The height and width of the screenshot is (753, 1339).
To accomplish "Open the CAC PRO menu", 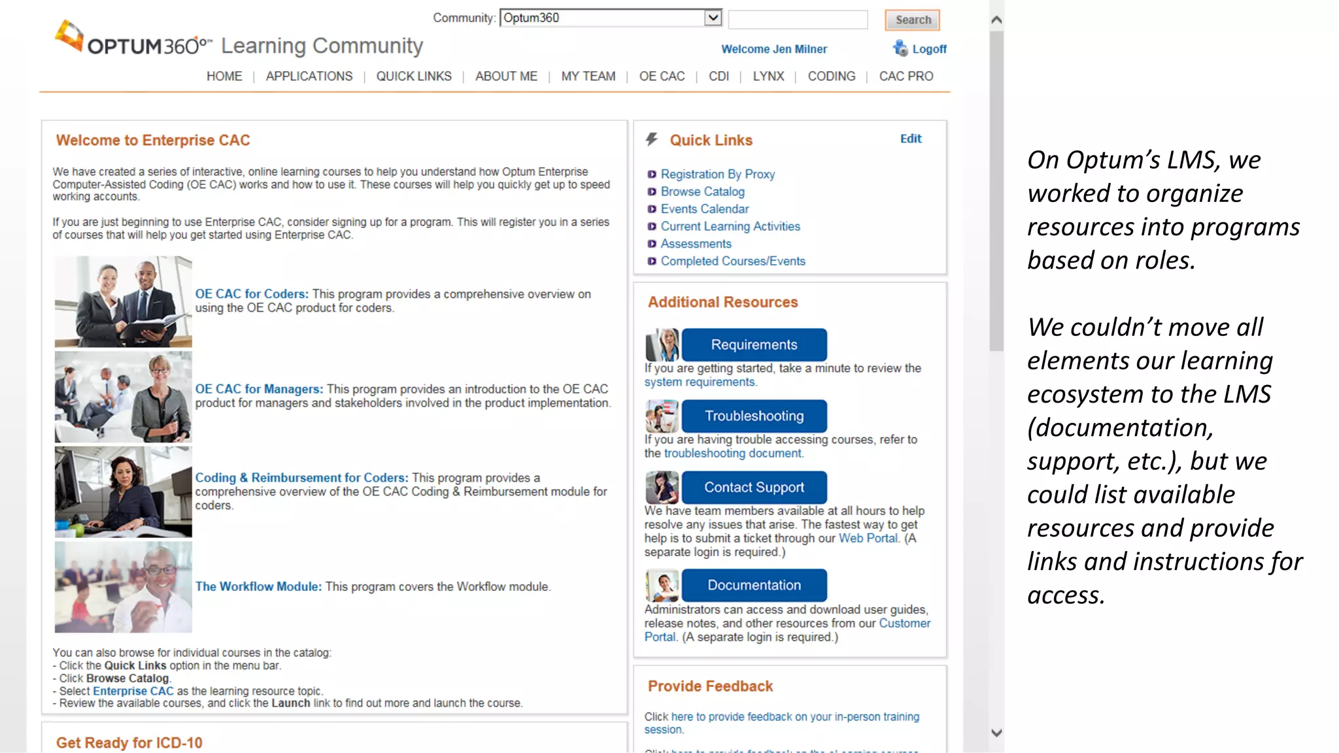I will 906,76.
